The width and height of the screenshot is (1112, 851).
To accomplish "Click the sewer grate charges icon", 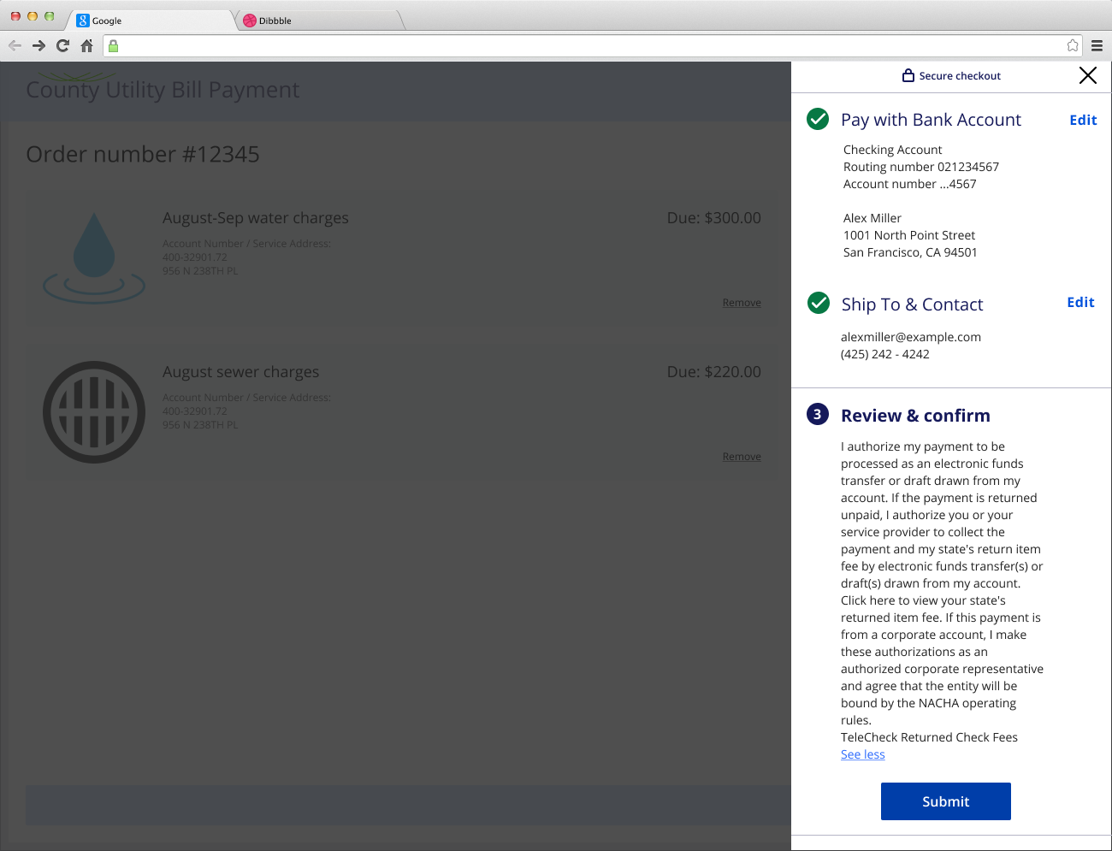I will coord(94,412).
